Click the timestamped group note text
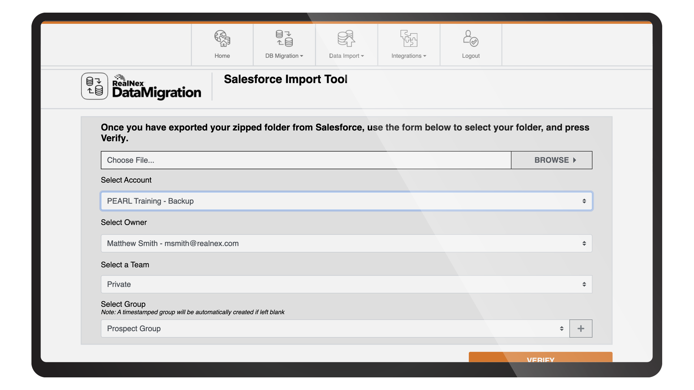Image resolution: width=694 pixels, height=390 pixels. click(x=193, y=312)
